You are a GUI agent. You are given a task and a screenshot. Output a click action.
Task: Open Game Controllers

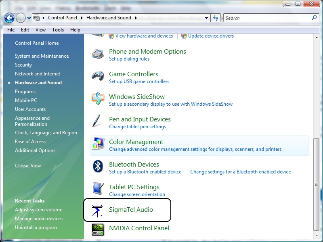[134, 74]
